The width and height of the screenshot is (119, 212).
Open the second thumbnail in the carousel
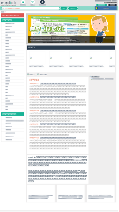point(57,58)
